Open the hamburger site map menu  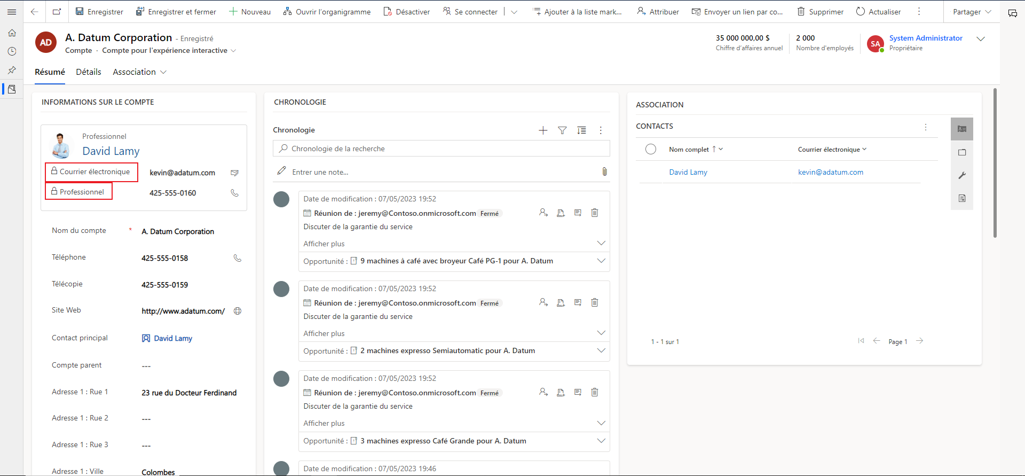[12, 12]
